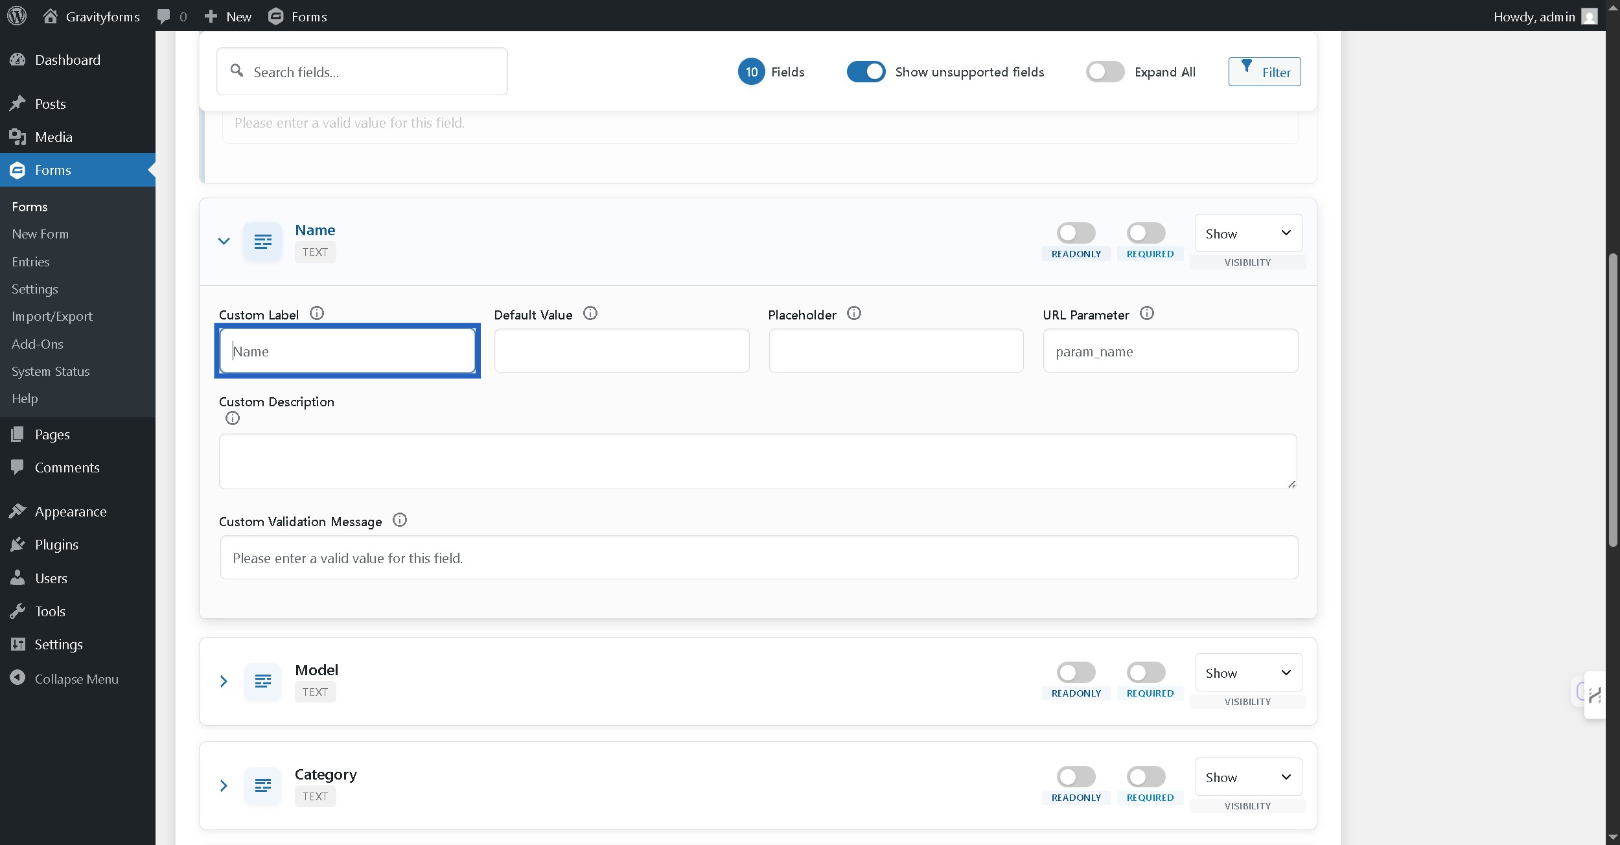Go to Plugins in sidebar
Image resolution: width=1620 pixels, height=845 pixels.
tap(56, 545)
